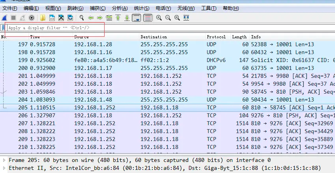Expand the Ethernet II details row

(4, 168)
